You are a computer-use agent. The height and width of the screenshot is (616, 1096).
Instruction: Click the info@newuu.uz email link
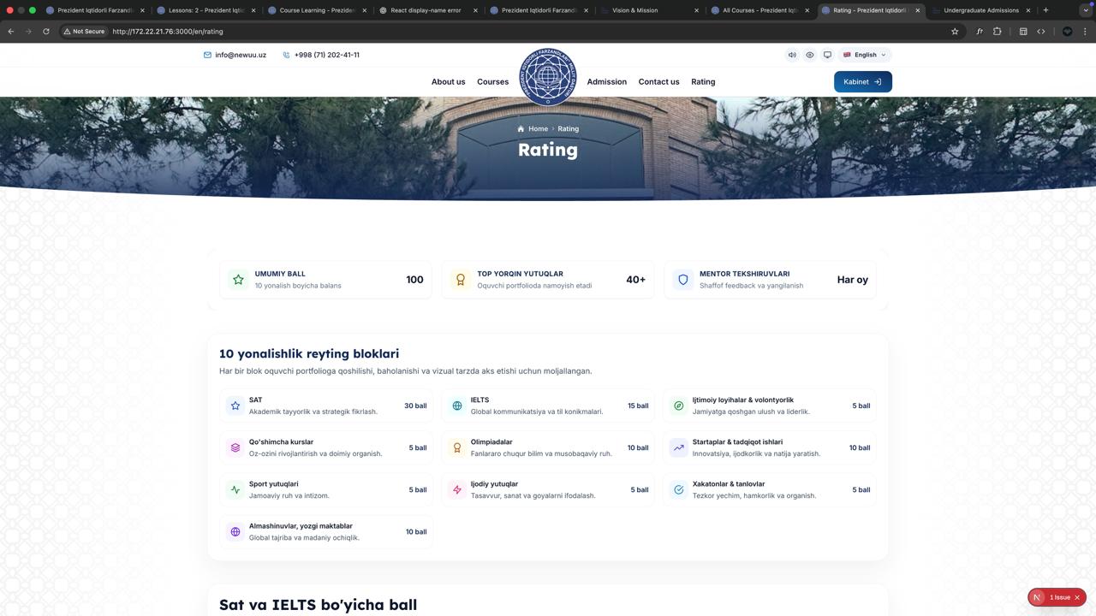(x=235, y=55)
